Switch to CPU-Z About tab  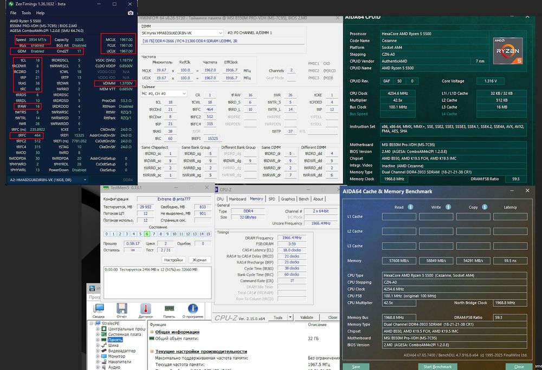[318, 199]
